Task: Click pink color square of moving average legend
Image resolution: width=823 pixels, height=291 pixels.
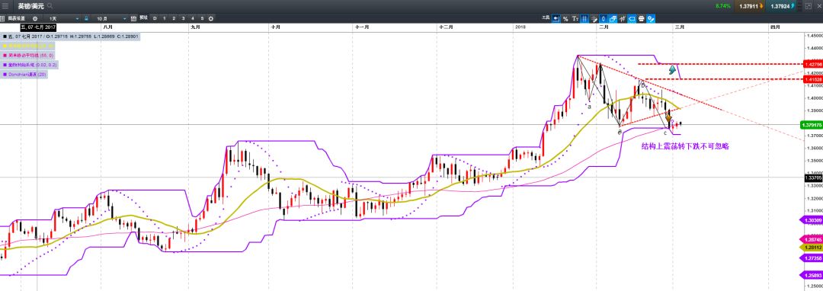Action: click(x=5, y=55)
